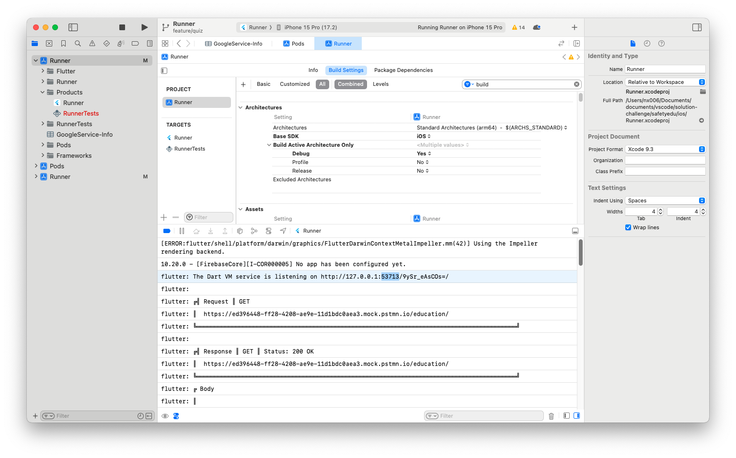The width and height of the screenshot is (736, 458).
Task: Toggle breakpoints activation in debug bar
Action: [x=167, y=231]
